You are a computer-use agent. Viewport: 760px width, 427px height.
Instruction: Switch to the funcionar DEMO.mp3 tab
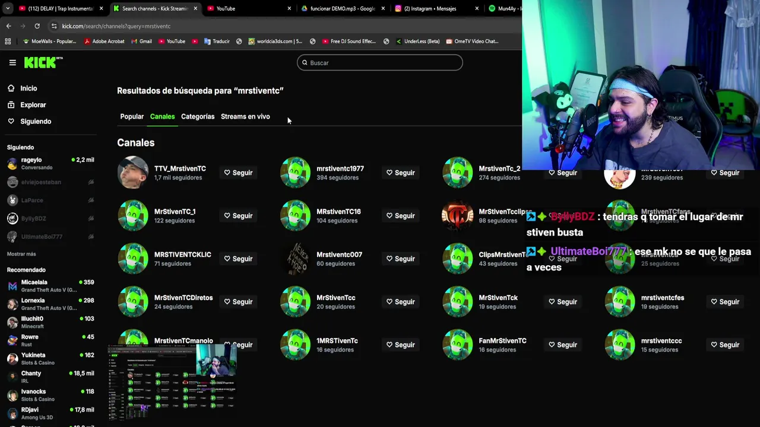(x=342, y=8)
